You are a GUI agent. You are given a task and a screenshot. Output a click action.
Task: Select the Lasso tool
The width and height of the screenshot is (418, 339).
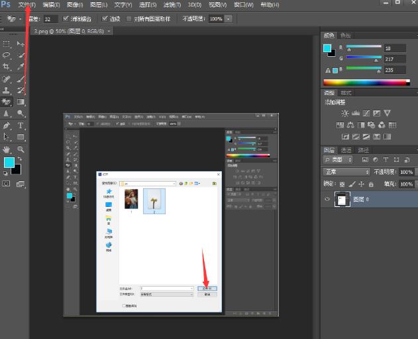point(7,56)
